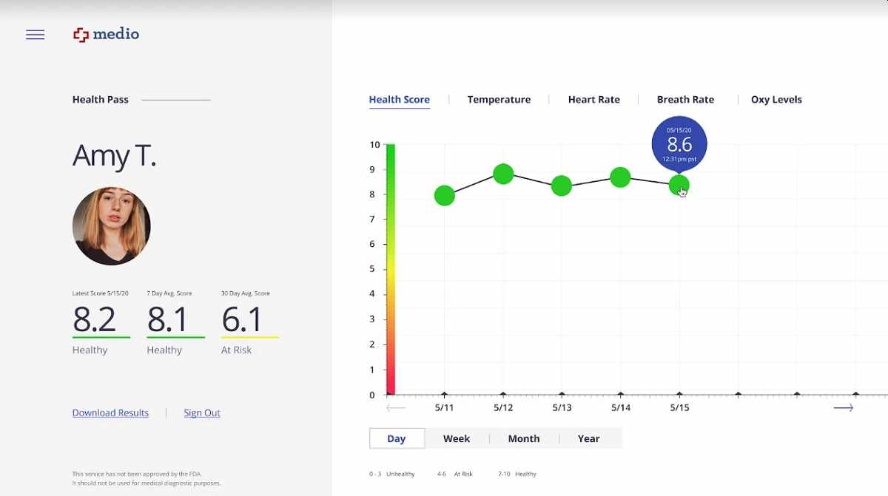Open the Temperature tab
The height and width of the screenshot is (496, 888).
pos(499,100)
